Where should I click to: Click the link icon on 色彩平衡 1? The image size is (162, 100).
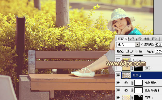(132, 90)
